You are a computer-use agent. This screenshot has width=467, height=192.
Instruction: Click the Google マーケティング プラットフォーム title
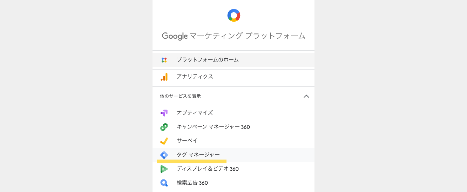233,36
